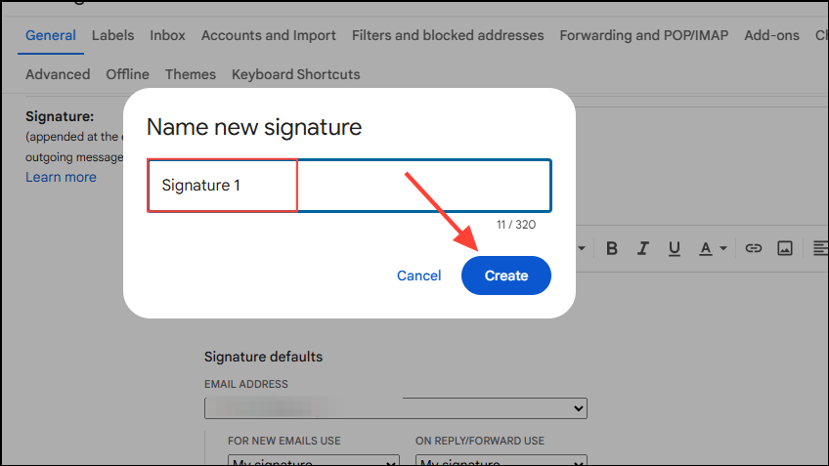The width and height of the screenshot is (829, 466).
Task: Open Filters and blocked addresses tab
Action: pos(448,35)
